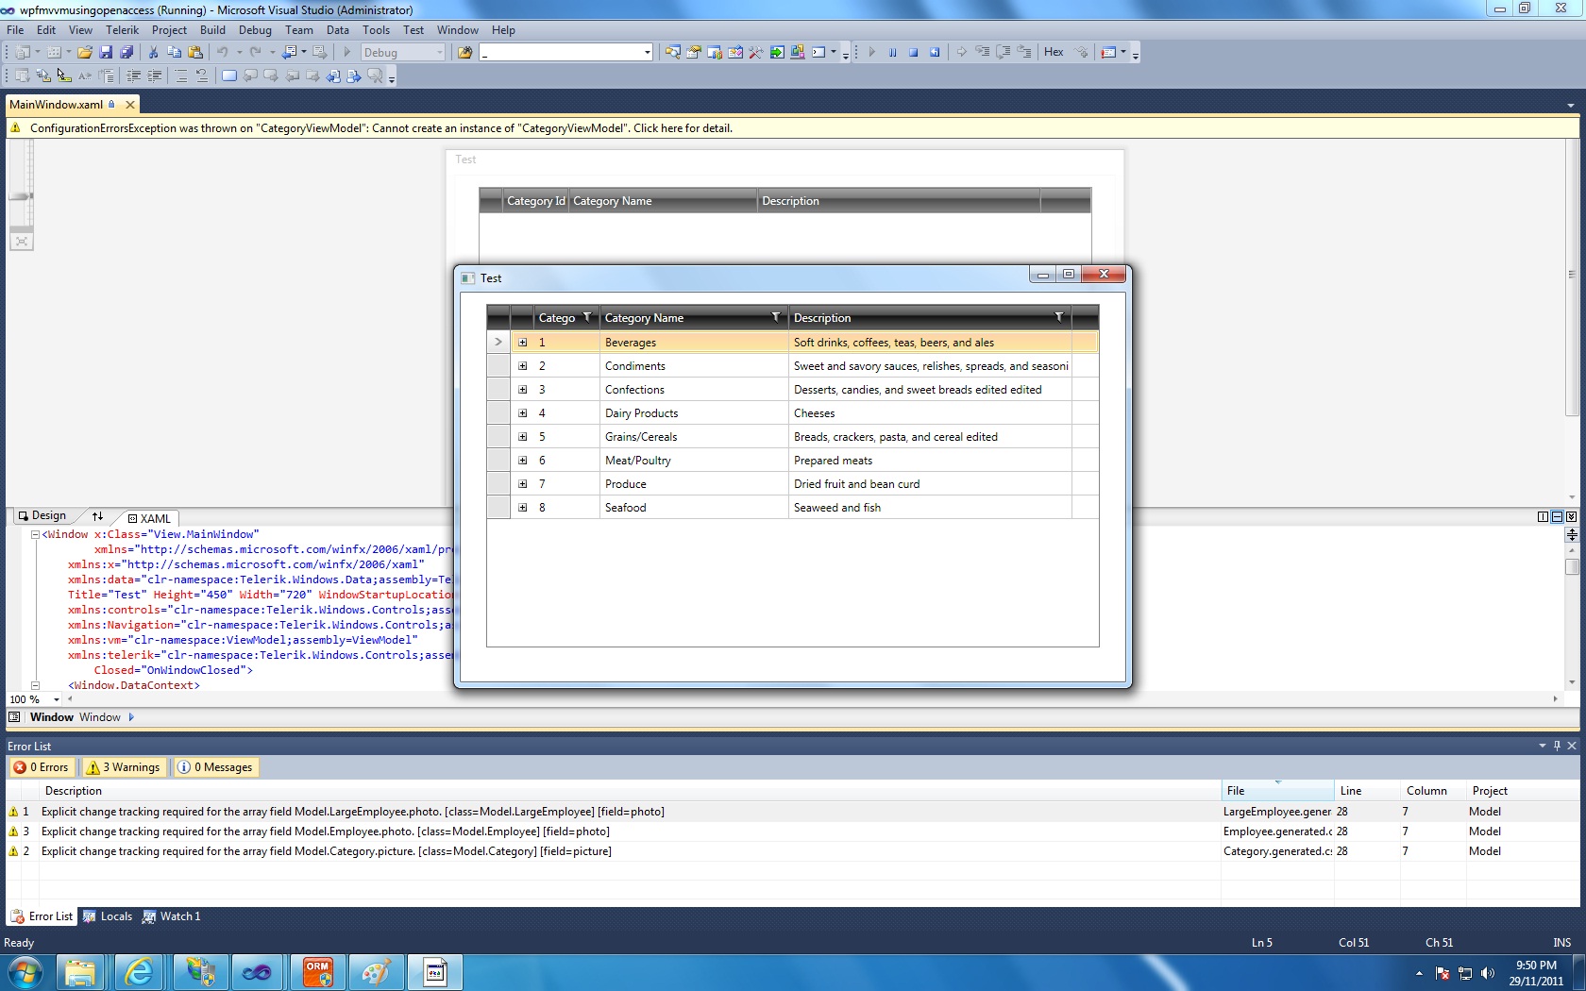Click the Copy toolbar icon

tap(174, 53)
